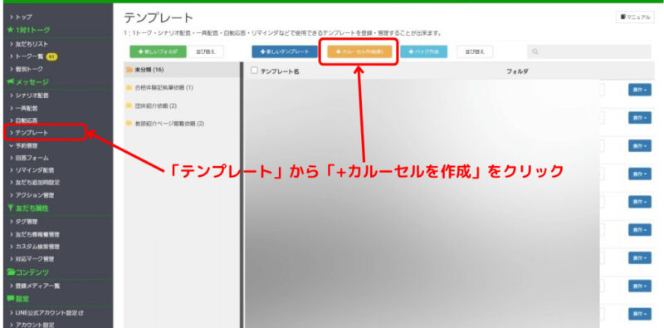Click the magnifier icon in the search box
The width and height of the screenshot is (664, 328).
(535, 51)
